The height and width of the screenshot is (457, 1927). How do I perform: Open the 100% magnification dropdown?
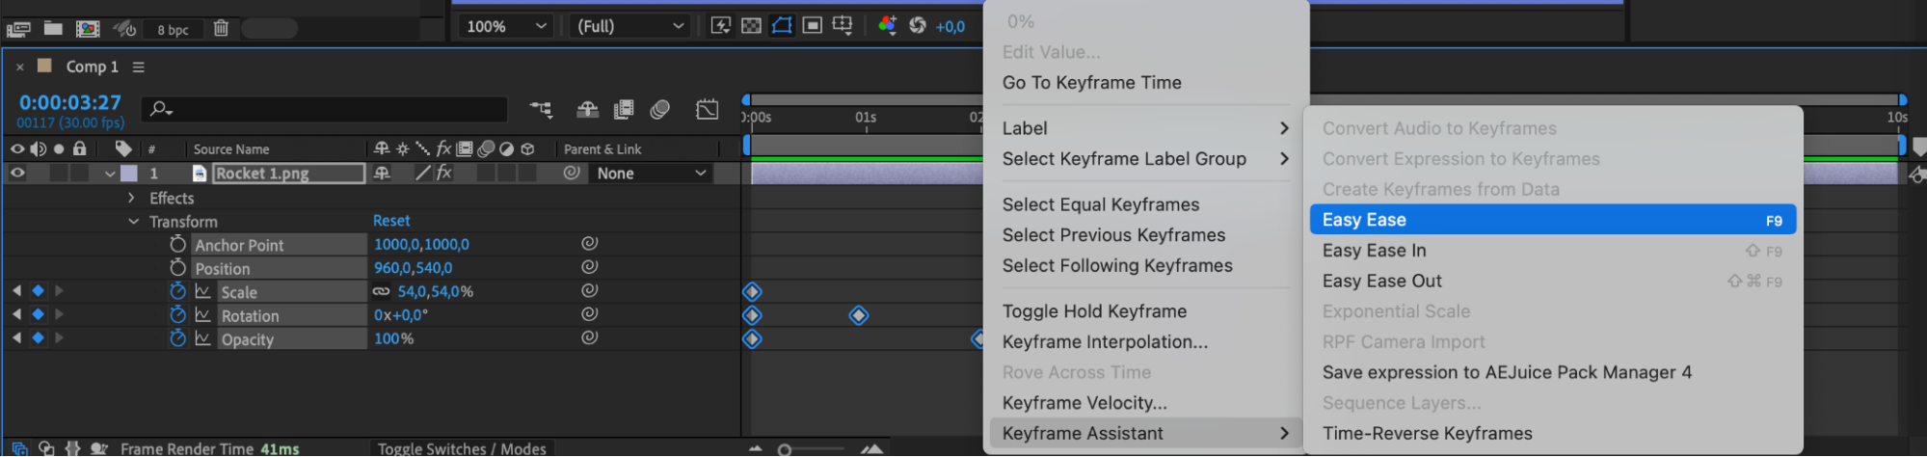[506, 26]
